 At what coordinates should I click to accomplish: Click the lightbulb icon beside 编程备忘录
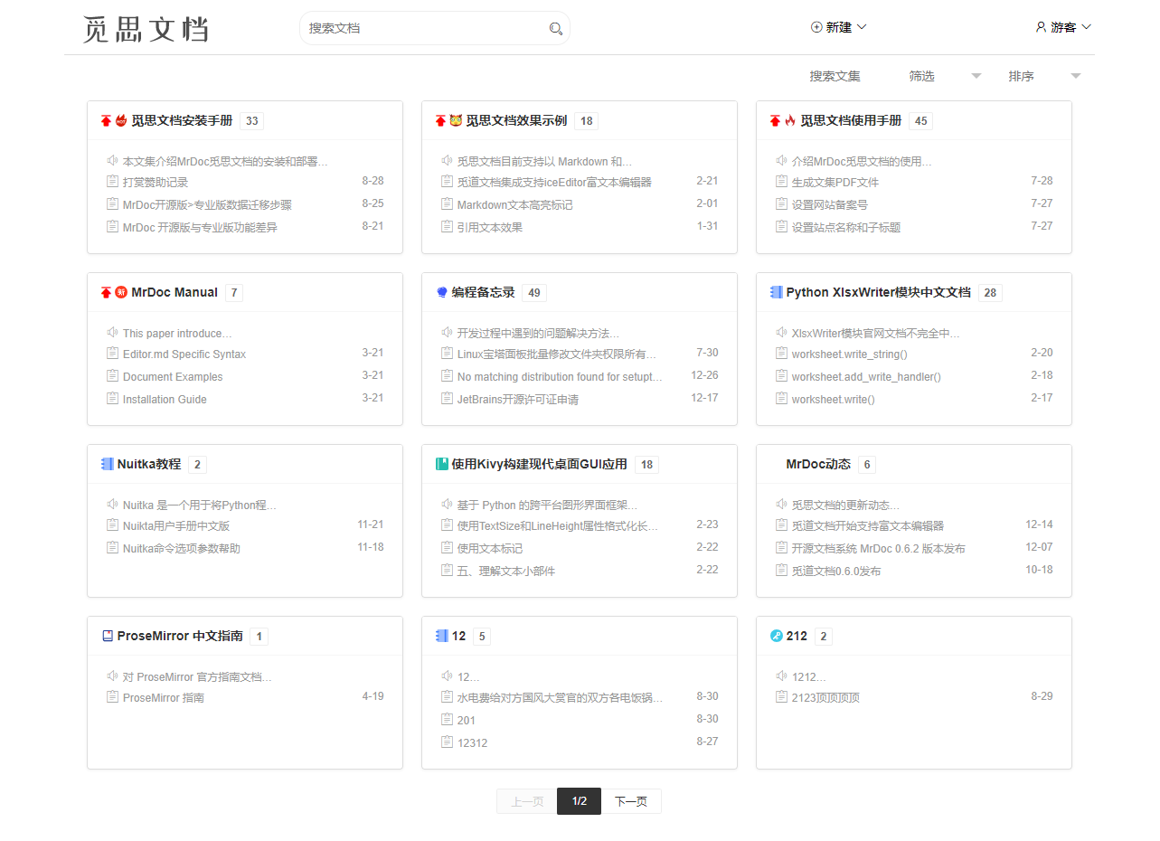click(442, 292)
